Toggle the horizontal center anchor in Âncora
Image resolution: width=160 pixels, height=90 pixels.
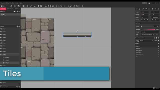144,20
